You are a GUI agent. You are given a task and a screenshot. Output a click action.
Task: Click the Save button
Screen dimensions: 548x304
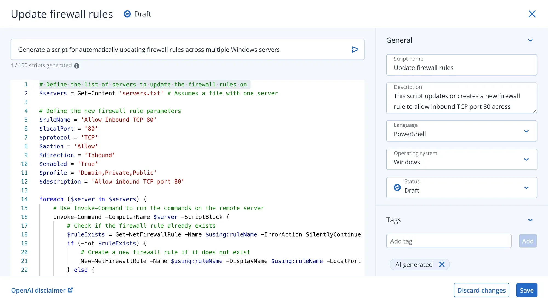(x=526, y=290)
